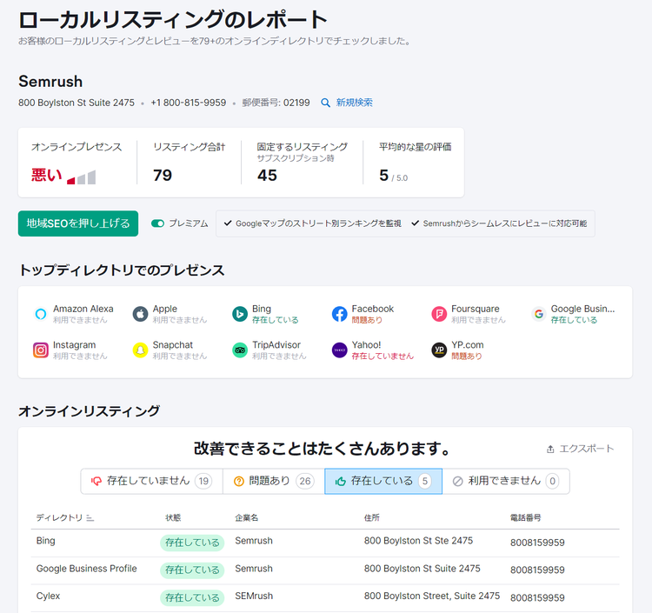The width and height of the screenshot is (652, 613).
Task: Click the リスティング合計 value 79
Action: (163, 175)
